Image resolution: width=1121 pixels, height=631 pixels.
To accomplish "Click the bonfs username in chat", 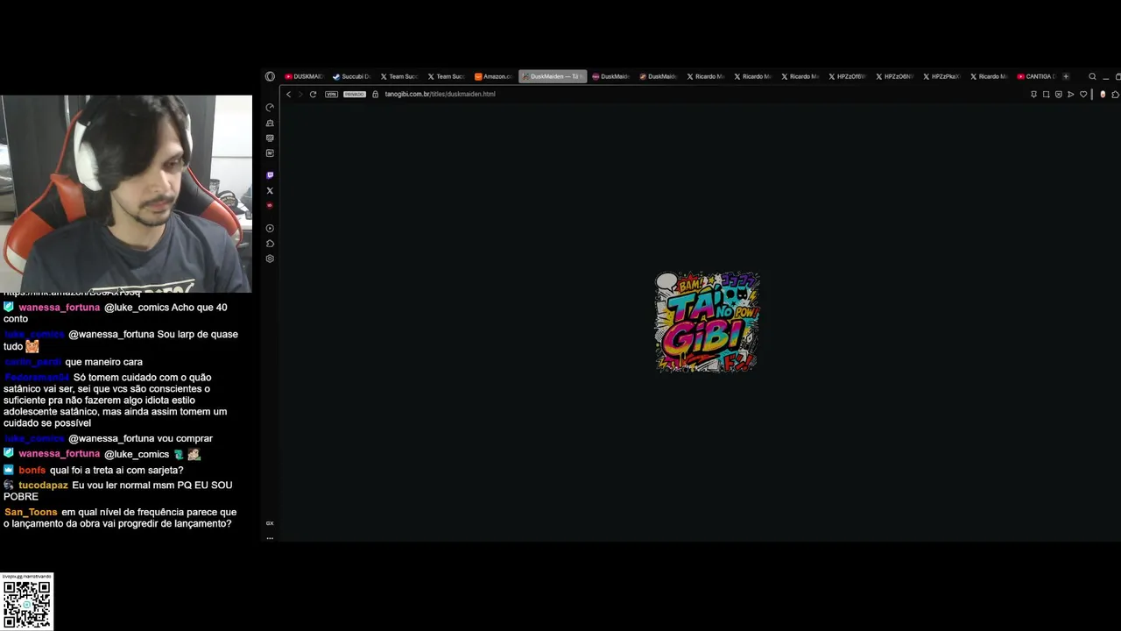I will click(x=32, y=470).
